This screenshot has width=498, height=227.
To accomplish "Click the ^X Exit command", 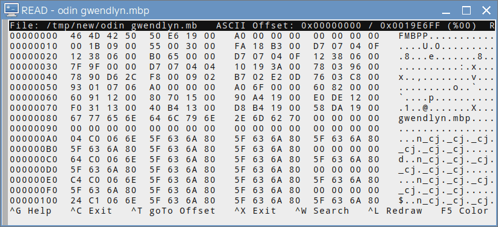I will click(x=256, y=211).
